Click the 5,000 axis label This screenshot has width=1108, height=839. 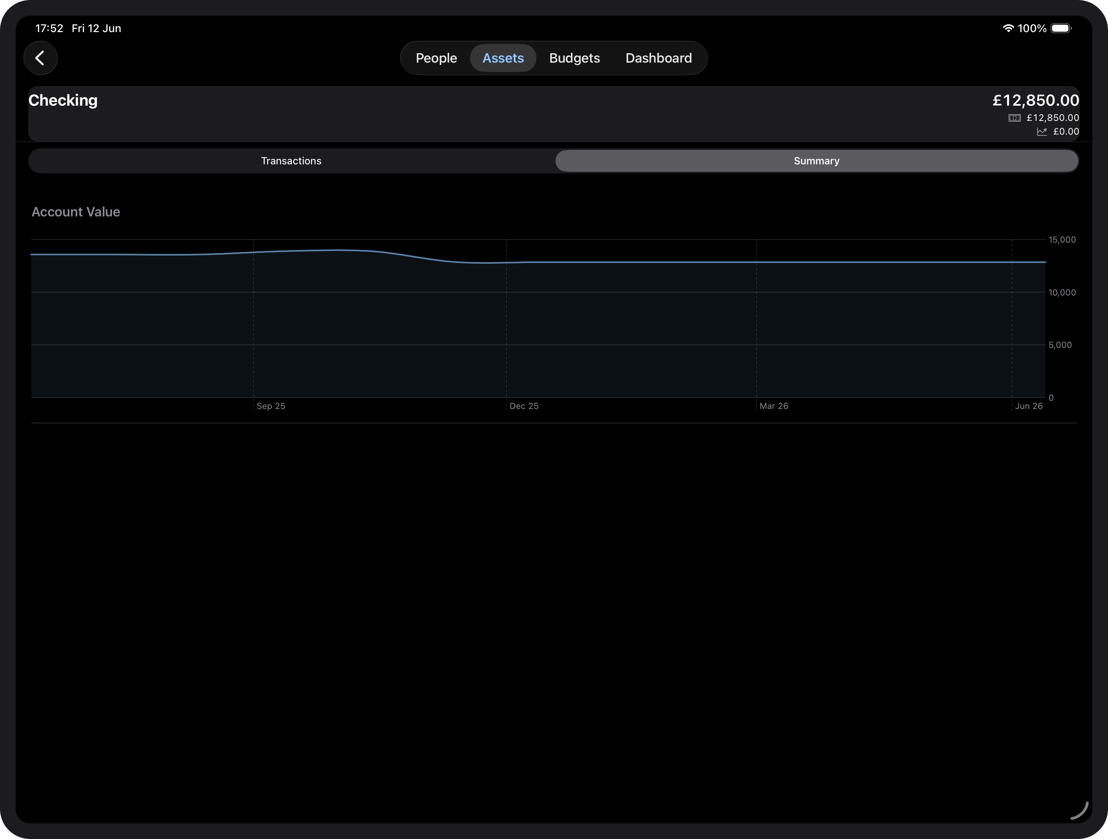1060,345
